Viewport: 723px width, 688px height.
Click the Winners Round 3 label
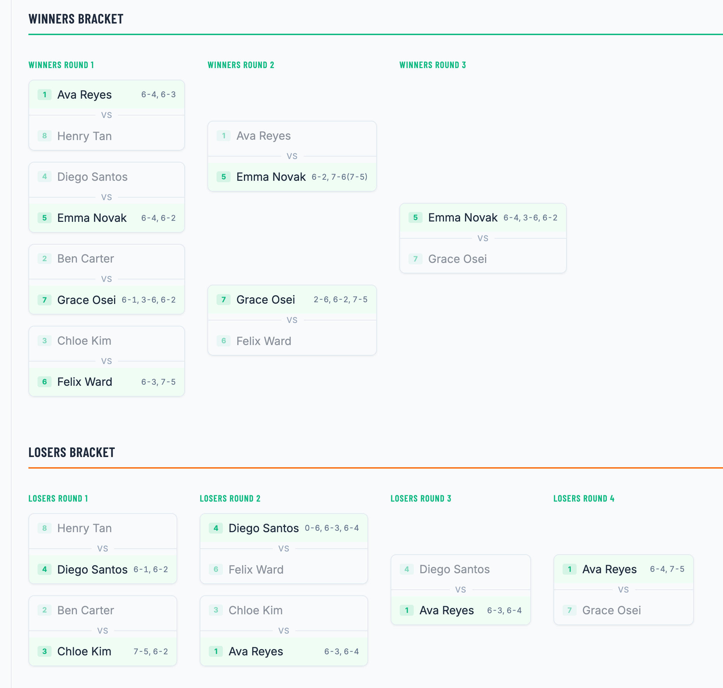pyautogui.click(x=433, y=65)
